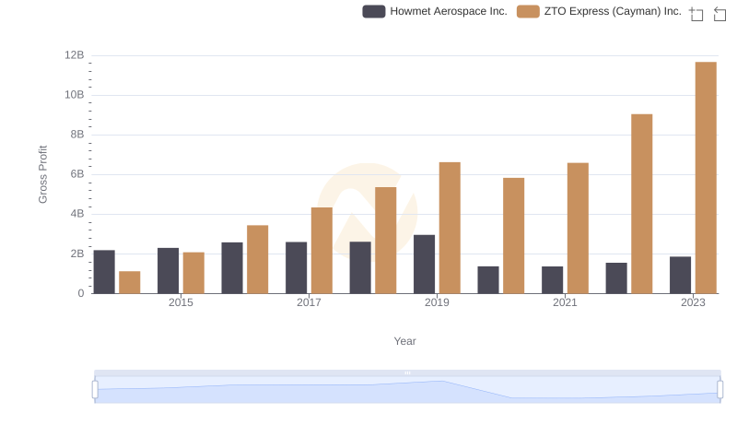Click the dark Howmet Aerospace legend swatch
This screenshot has height=425, width=737.
point(374,11)
